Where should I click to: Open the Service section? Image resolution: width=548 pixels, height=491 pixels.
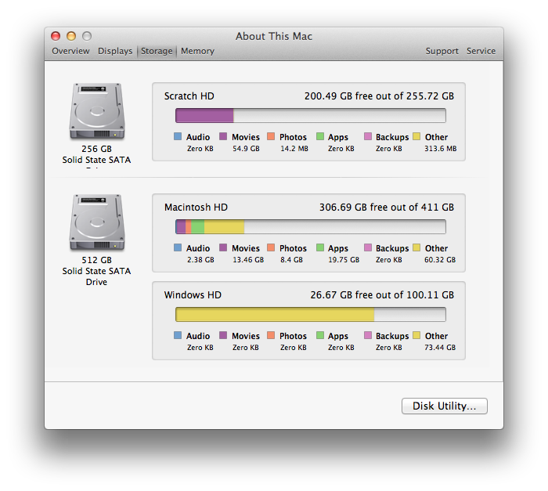481,51
